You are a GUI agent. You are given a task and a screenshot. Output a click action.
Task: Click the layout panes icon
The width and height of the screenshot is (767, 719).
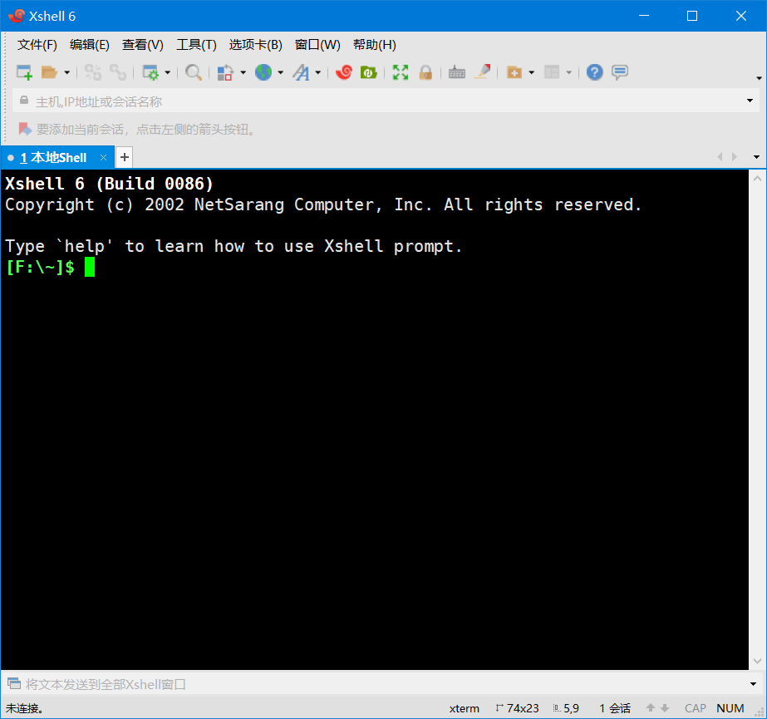[552, 72]
